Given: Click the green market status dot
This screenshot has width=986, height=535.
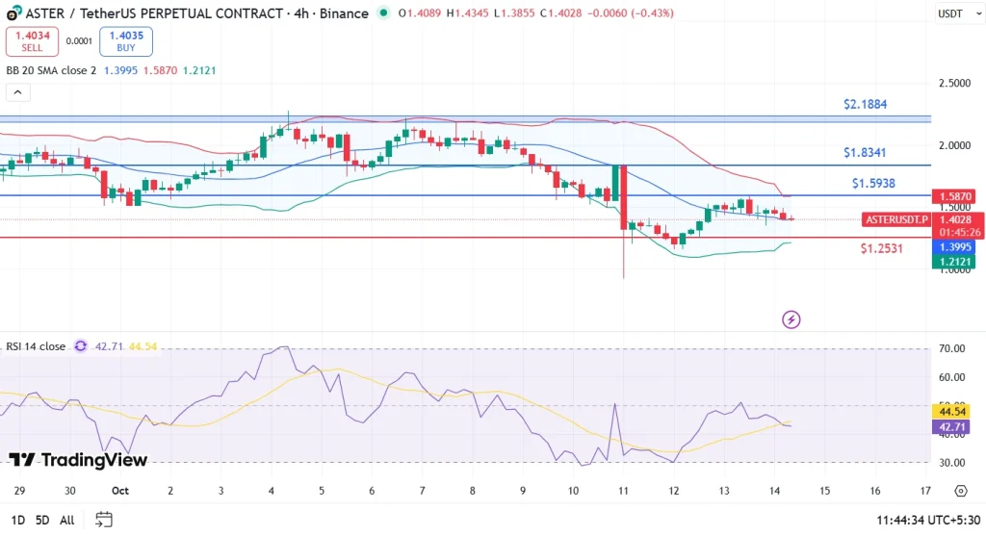Looking at the screenshot, I should [385, 13].
